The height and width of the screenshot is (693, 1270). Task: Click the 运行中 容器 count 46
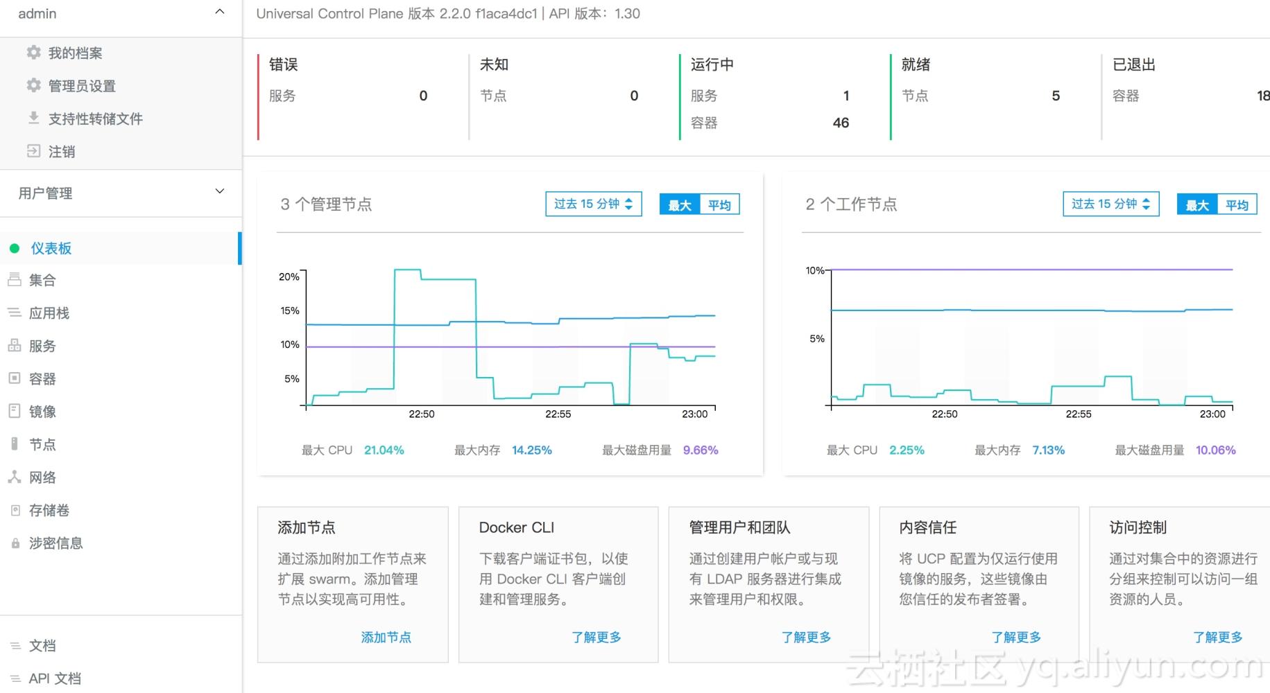pyautogui.click(x=841, y=123)
